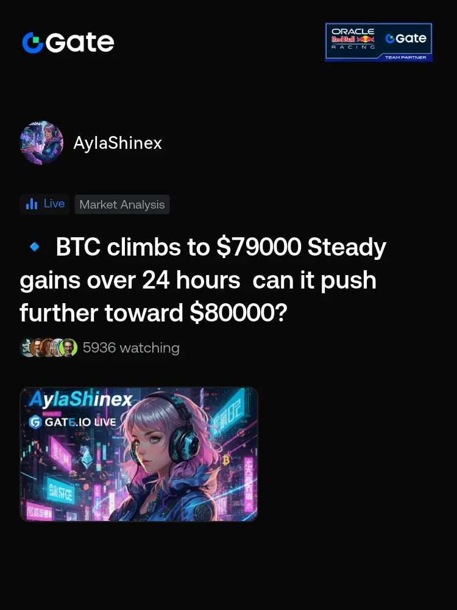Open the anime girl stream thumbnail

pos(139,454)
